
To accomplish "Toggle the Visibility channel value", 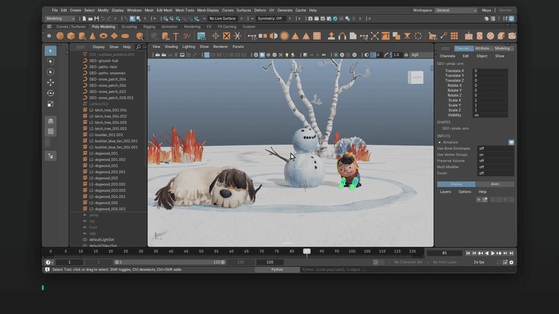I will pos(490,115).
